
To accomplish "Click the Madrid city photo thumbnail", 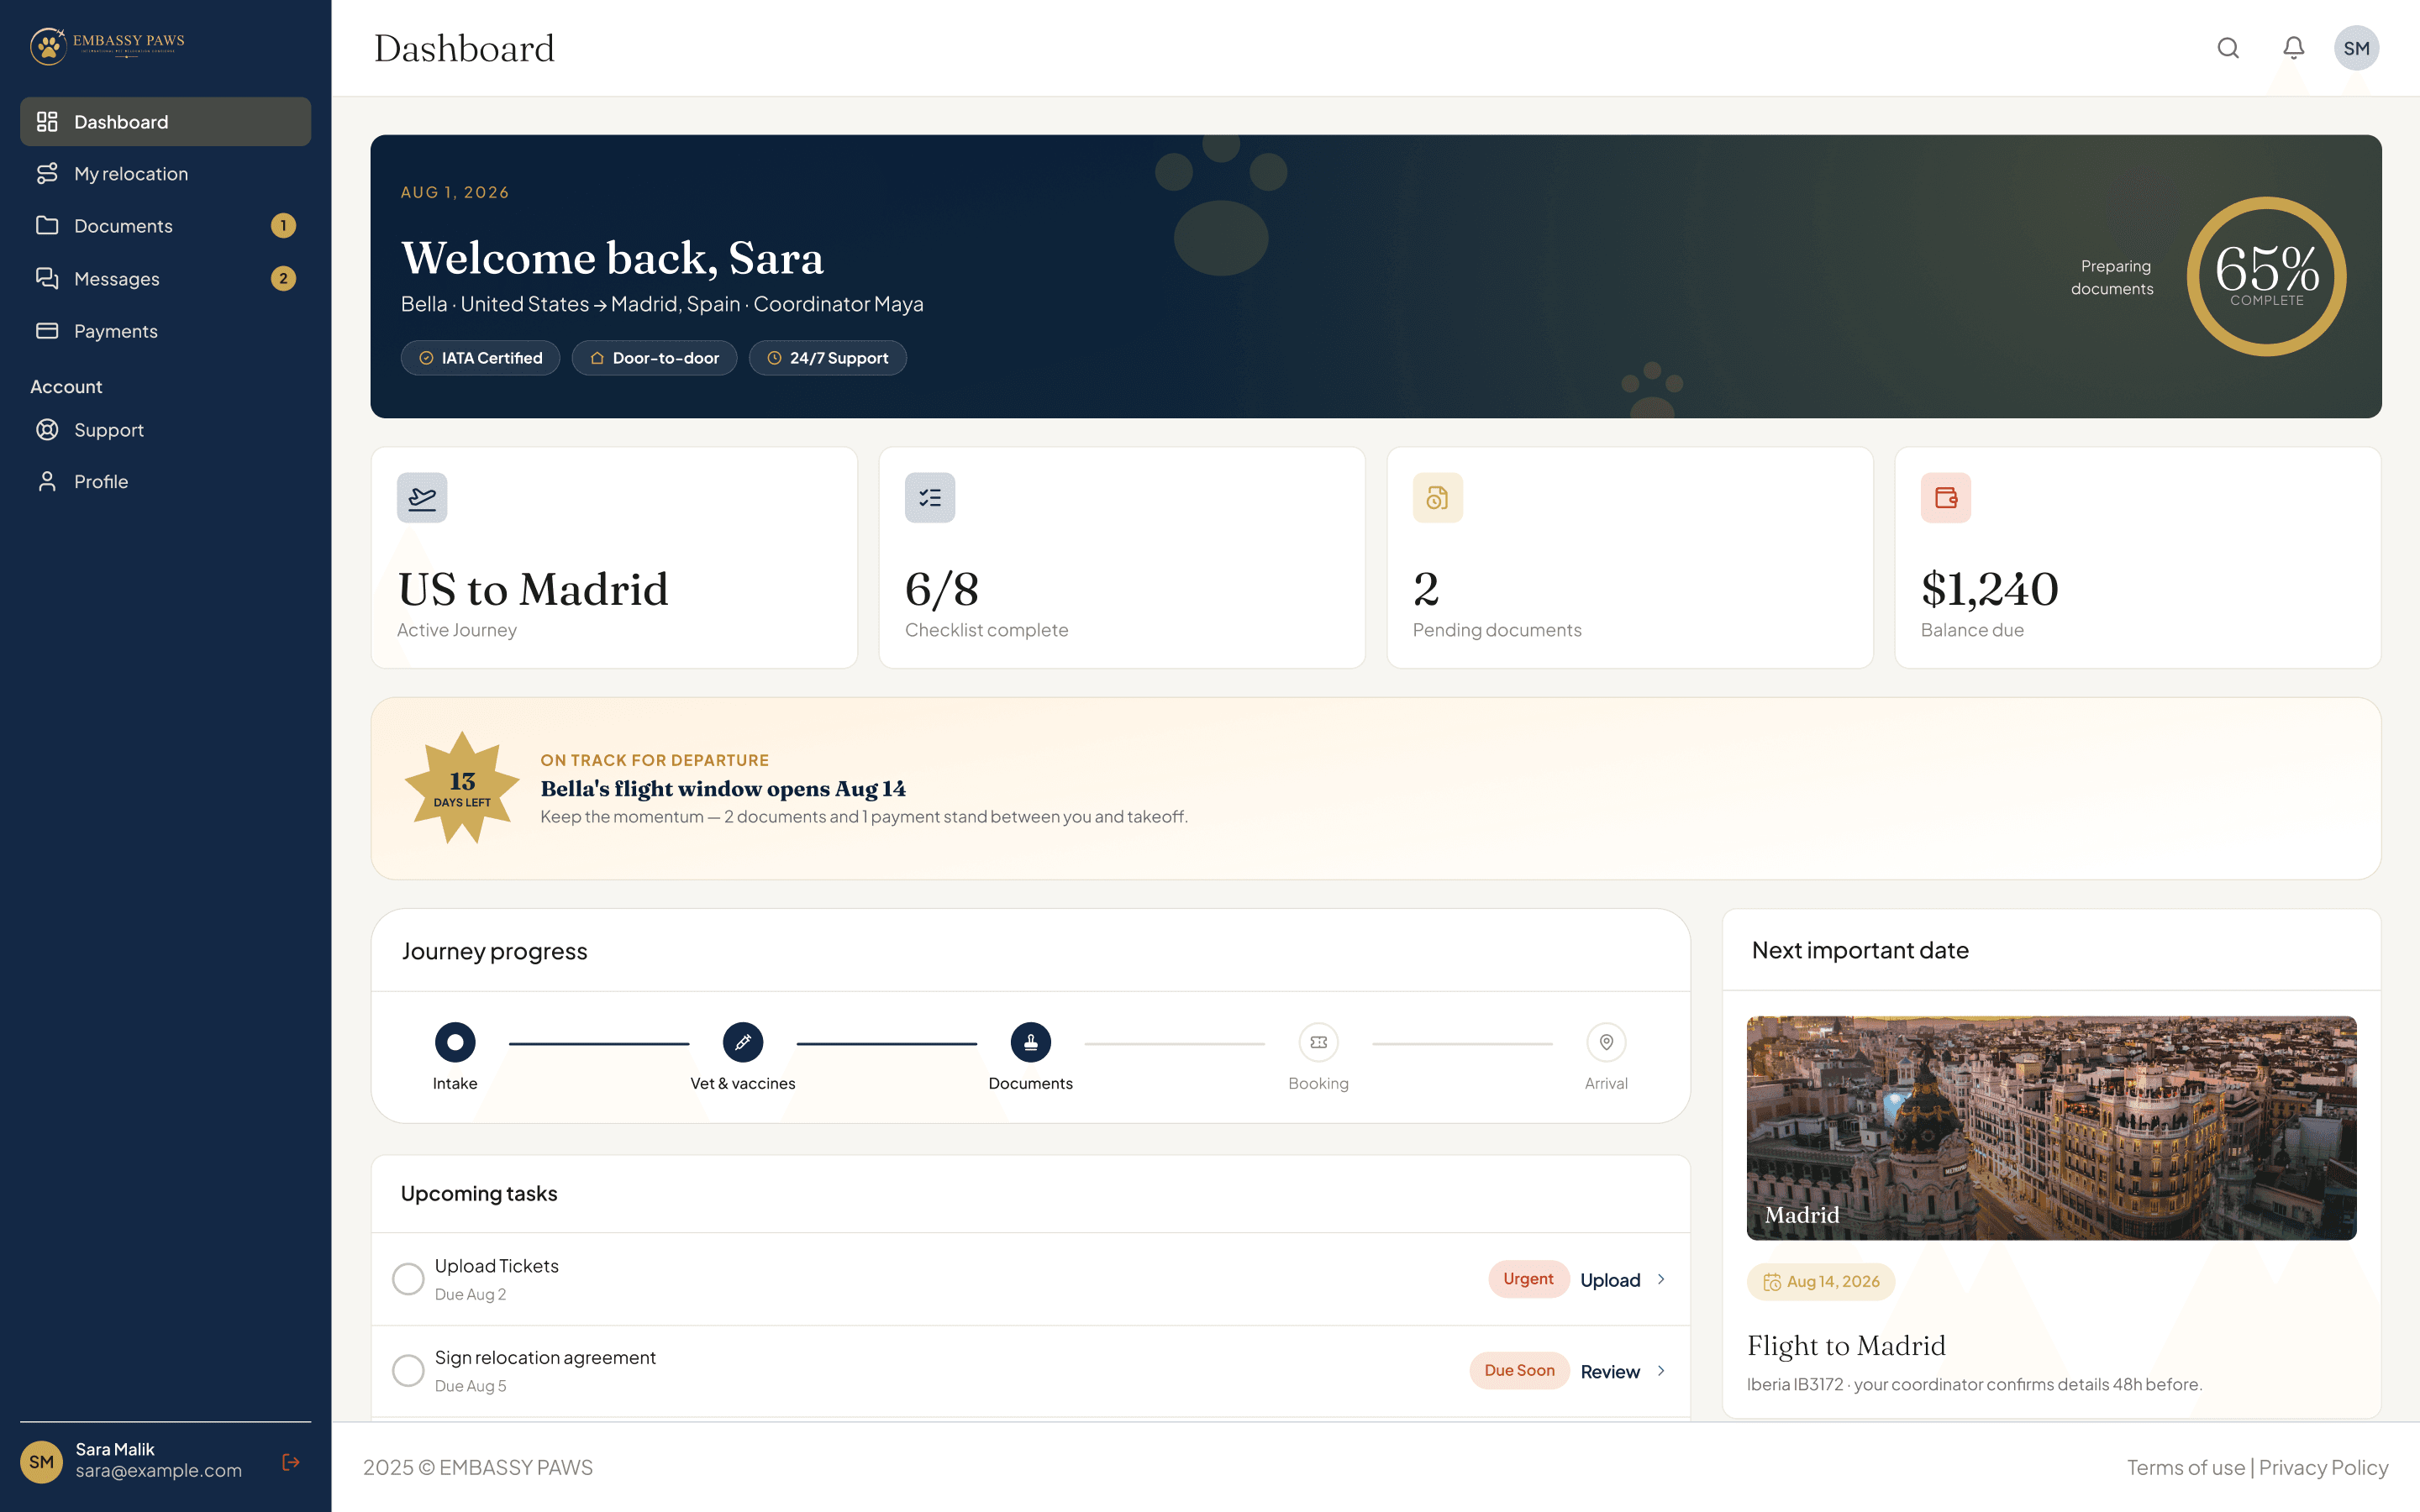I will [x=2051, y=1128].
